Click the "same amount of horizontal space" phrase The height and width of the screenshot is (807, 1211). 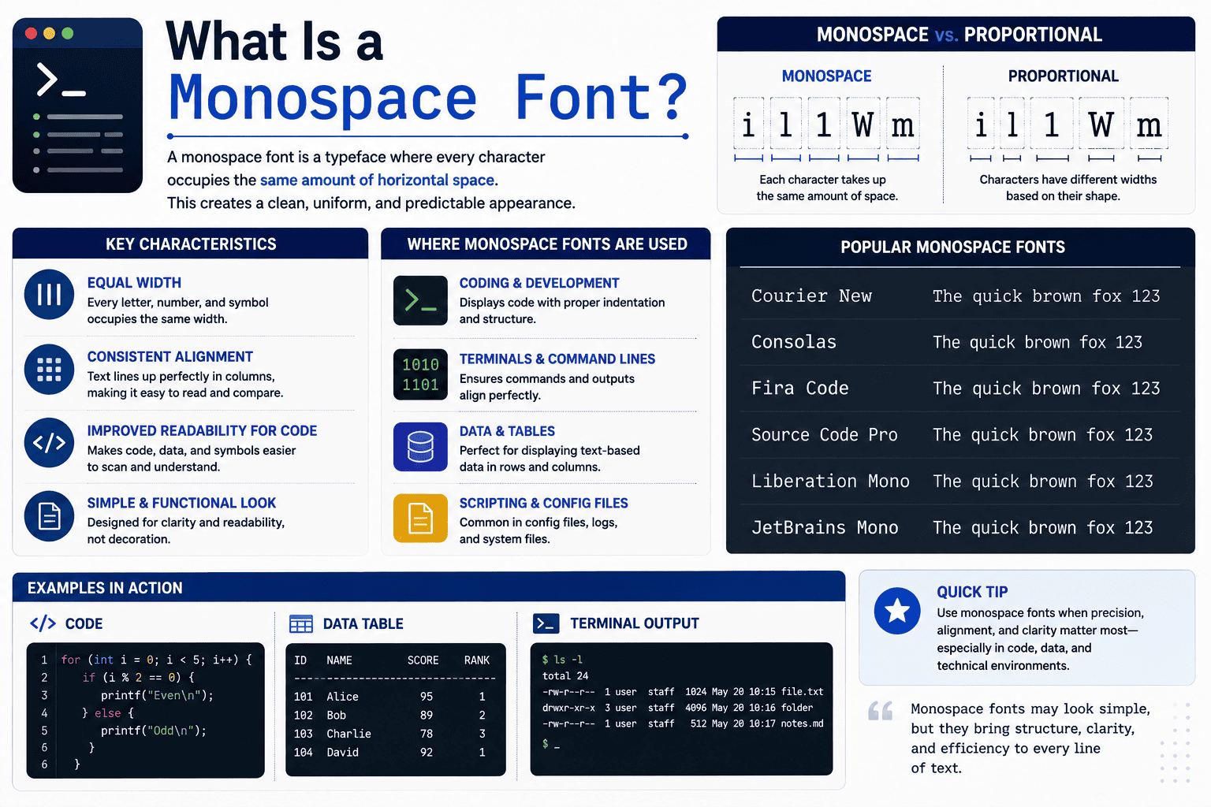(378, 180)
